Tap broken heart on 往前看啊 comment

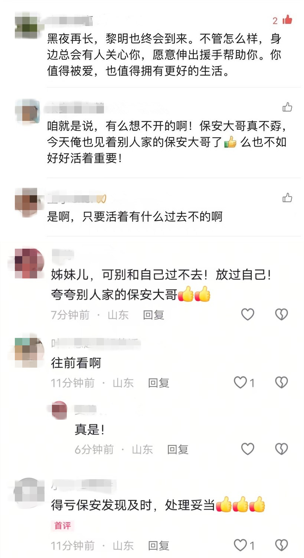tap(281, 382)
